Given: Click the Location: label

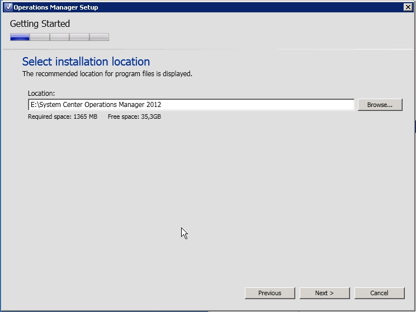Looking at the screenshot, I should [x=41, y=93].
